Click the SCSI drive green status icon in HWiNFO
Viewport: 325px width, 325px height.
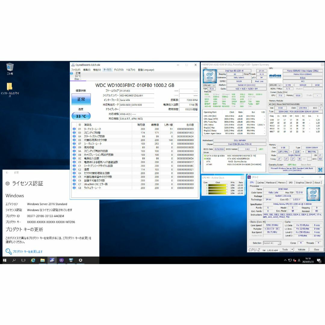[205, 159]
